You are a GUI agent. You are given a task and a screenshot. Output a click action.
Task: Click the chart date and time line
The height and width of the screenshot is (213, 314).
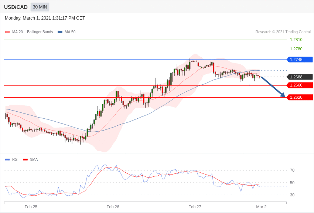[45, 18]
